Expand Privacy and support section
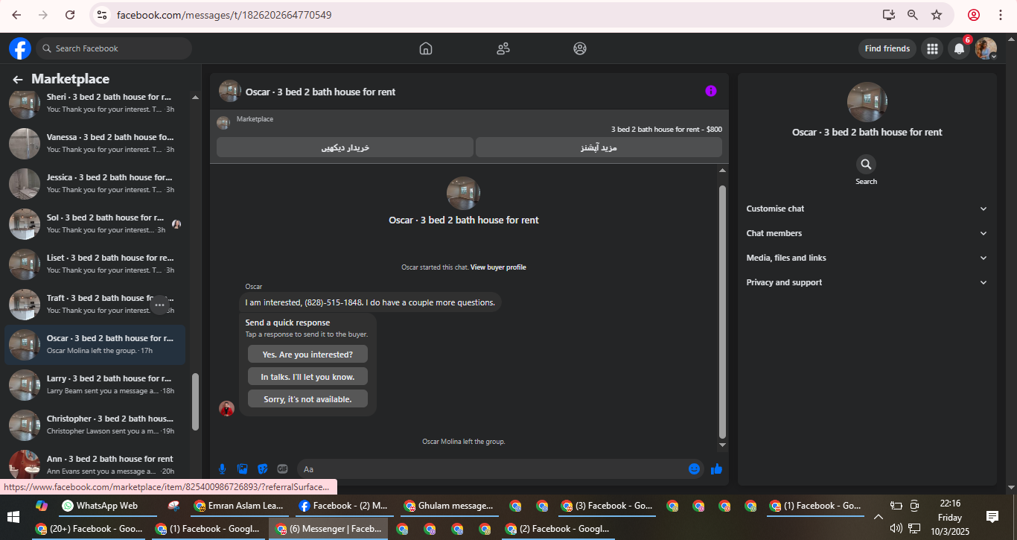Viewport: 1017px width, 540px height. click(867, 282)
